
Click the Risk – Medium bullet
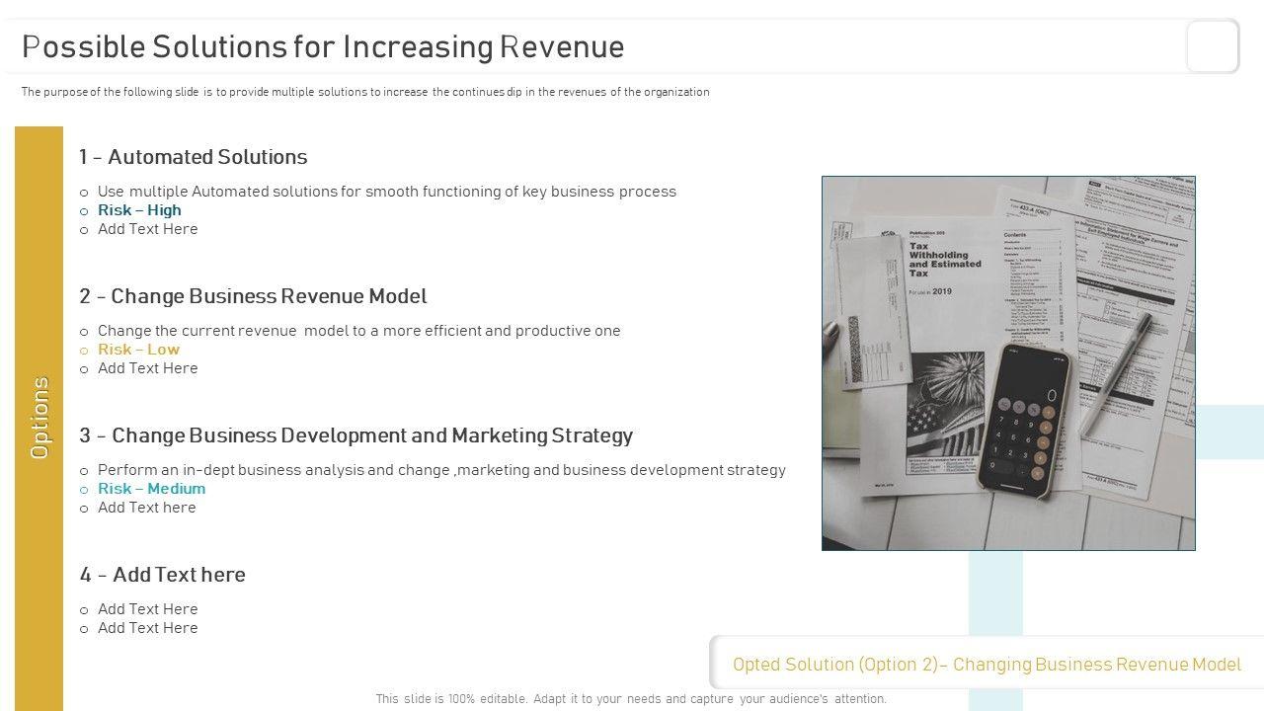(x=151, y=489)
